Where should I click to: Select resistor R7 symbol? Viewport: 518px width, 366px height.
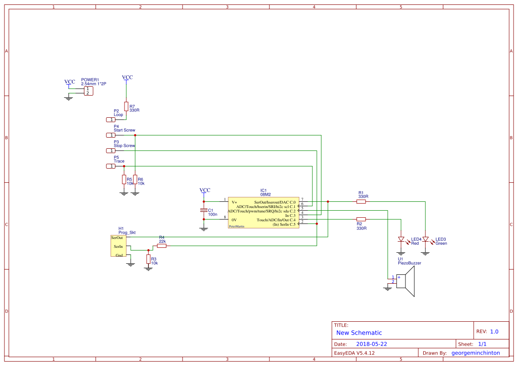[x=126, y=106]
